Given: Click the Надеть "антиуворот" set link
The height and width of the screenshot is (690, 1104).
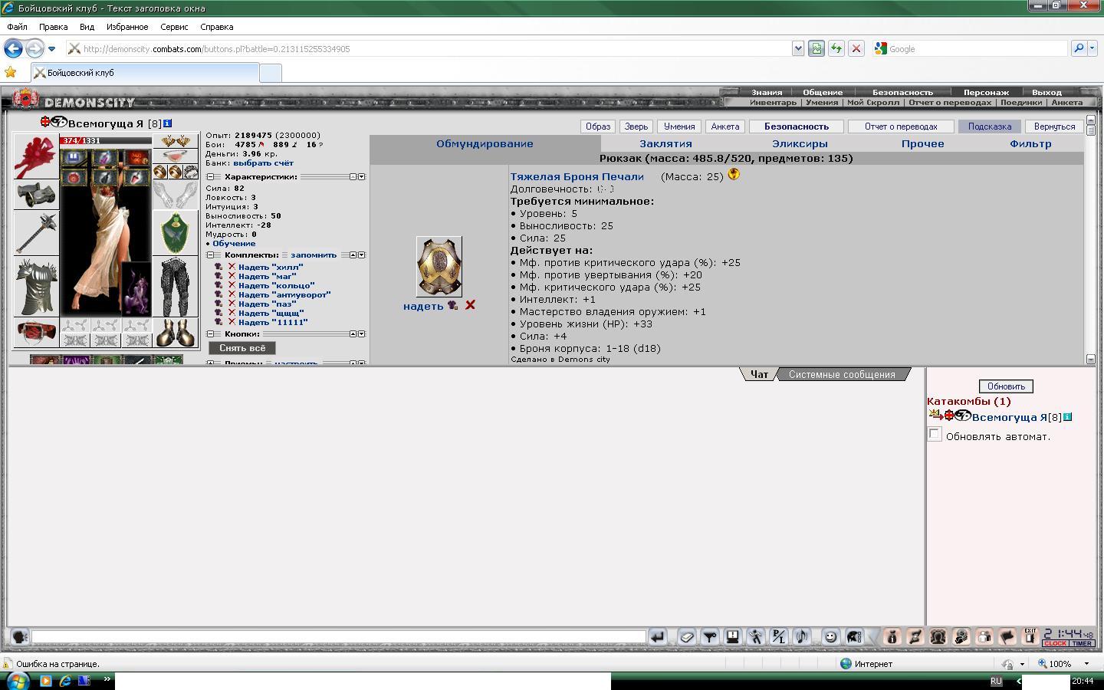Looking at the screenshot, I should click(284, 294).
